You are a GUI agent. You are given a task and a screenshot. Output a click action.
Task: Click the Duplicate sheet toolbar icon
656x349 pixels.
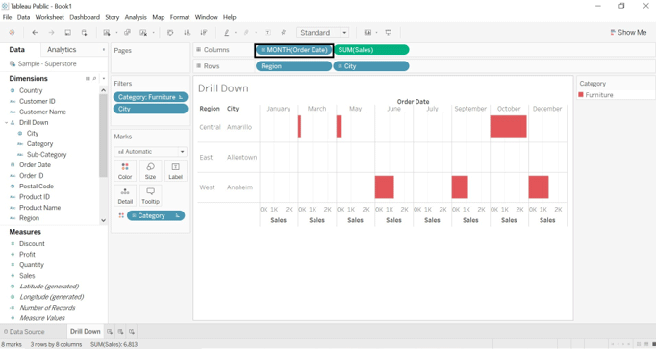(x=127, y=32)
